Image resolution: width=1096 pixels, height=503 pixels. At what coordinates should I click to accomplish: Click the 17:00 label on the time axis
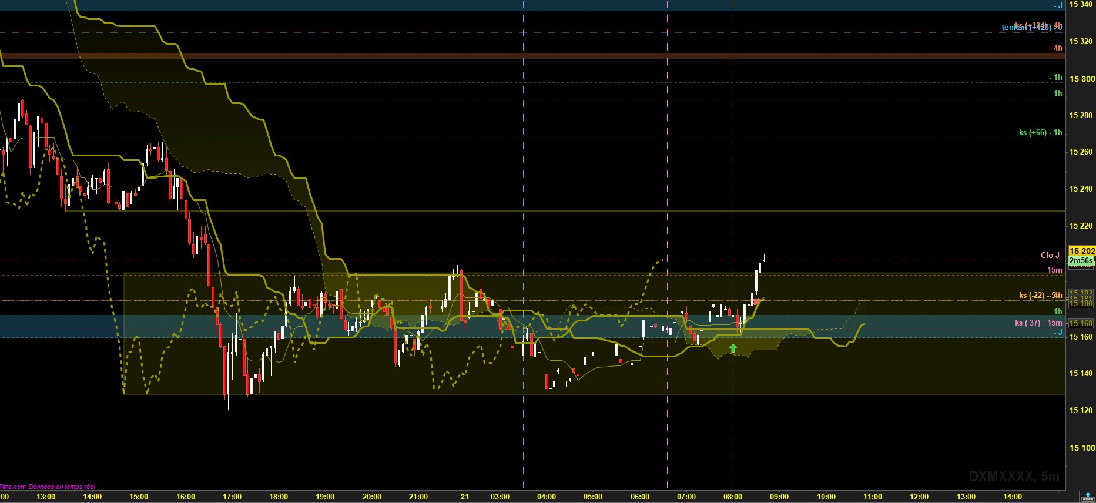click(232, 497)
